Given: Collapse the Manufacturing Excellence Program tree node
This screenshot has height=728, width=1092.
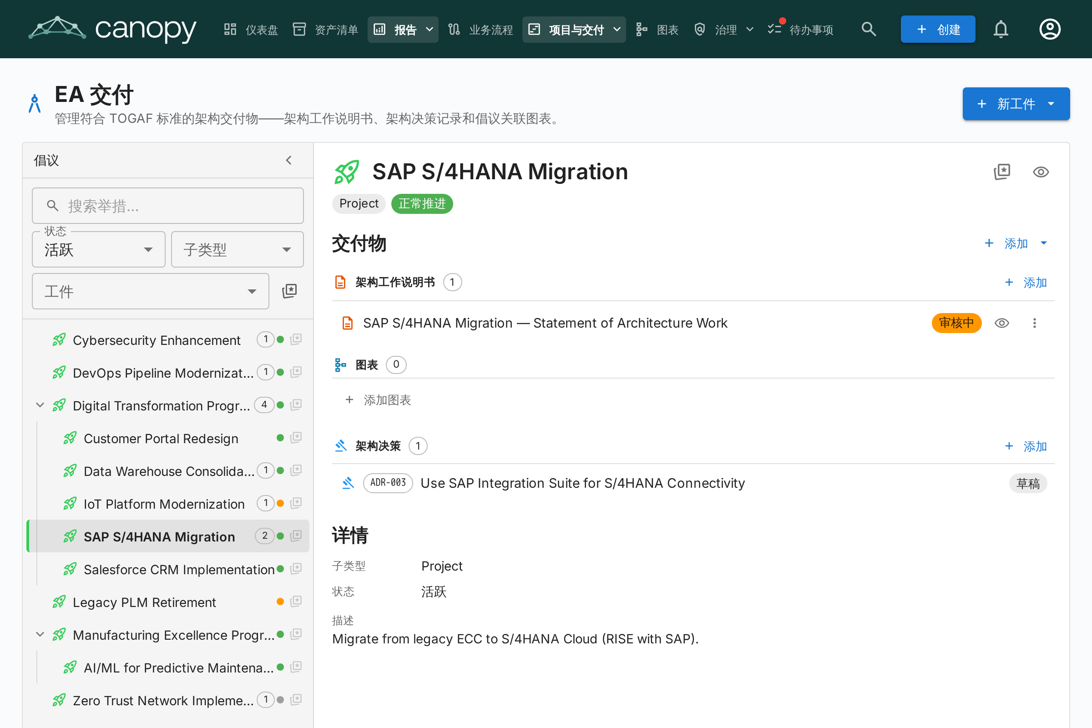Looking at the screenshot, I should click(40, 635).
